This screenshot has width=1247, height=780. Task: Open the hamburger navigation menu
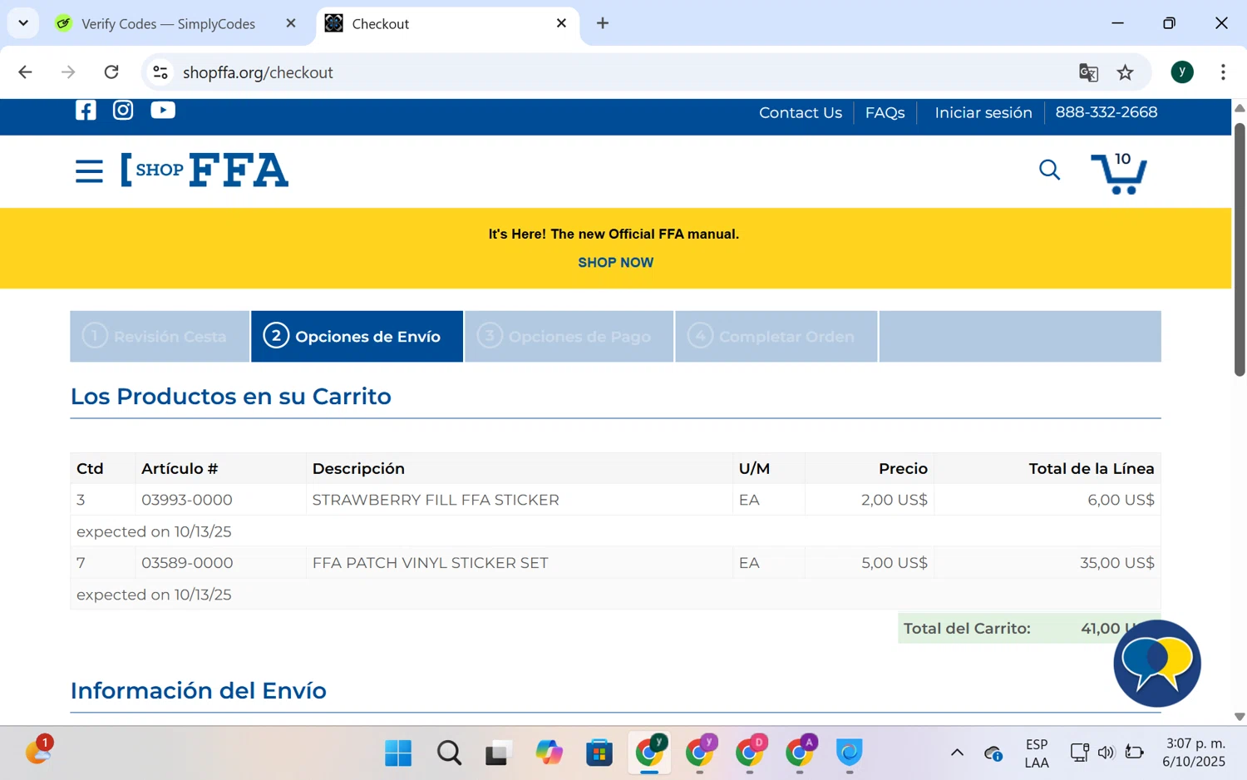point(89,171)
